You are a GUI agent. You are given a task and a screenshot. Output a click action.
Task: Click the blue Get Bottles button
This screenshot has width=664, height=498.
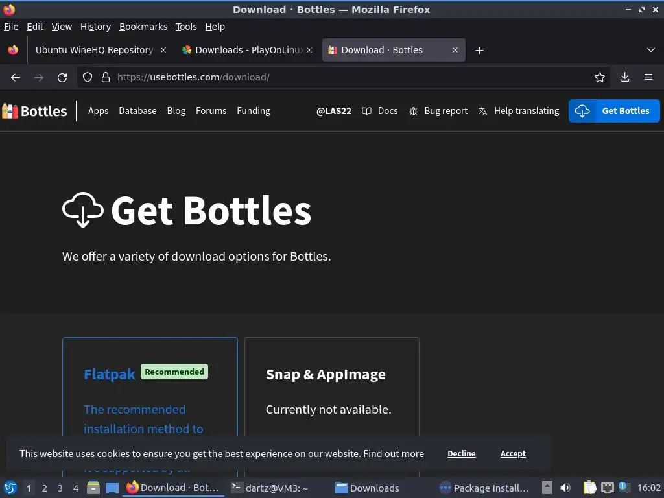(614, 111)
